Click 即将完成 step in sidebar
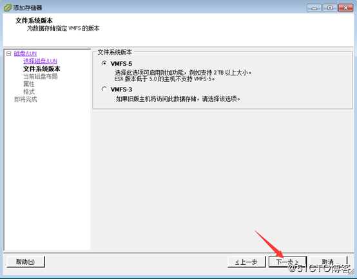The height and width of the screenshot is (279, 357). click(26, 99)
